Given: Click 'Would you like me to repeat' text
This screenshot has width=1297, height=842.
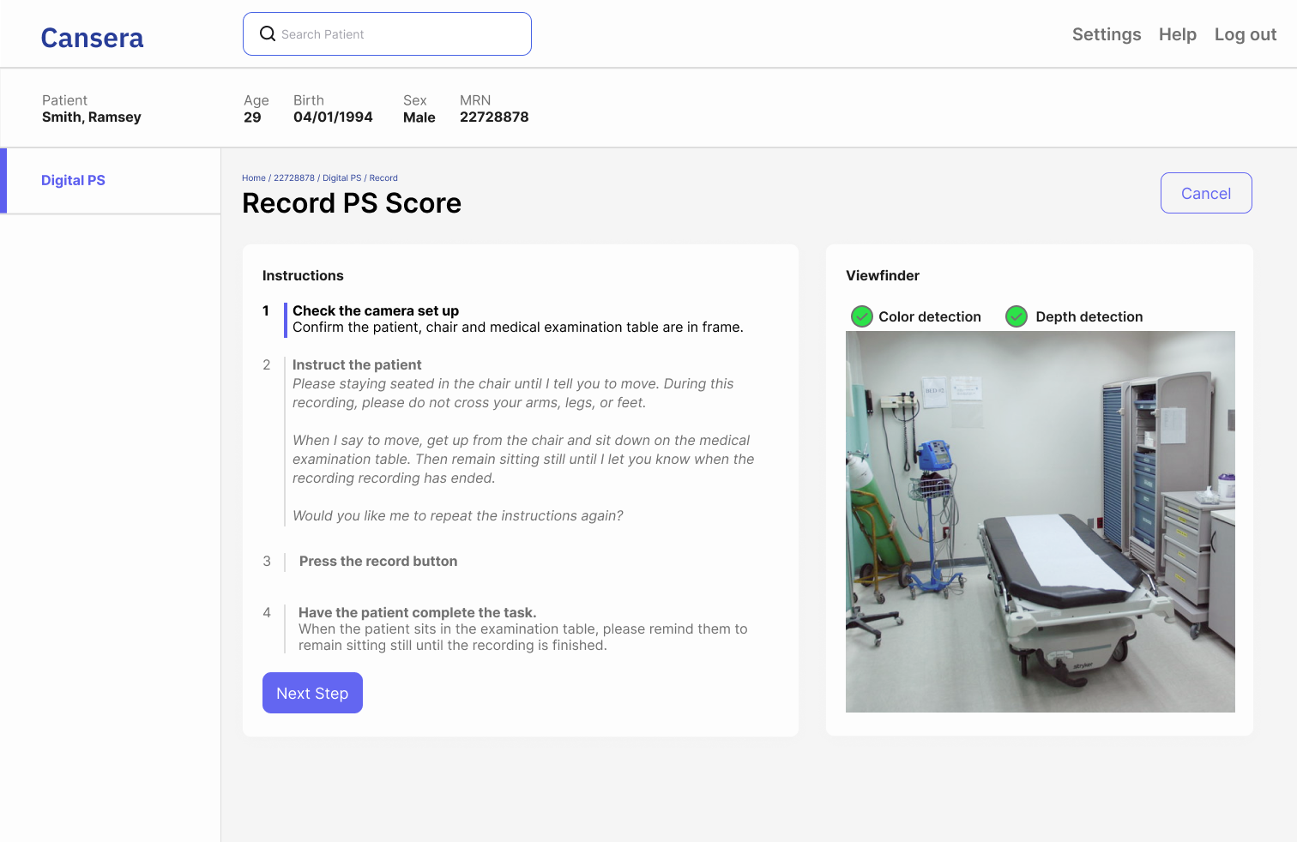Looking at the screenshot, I should 458,515.
